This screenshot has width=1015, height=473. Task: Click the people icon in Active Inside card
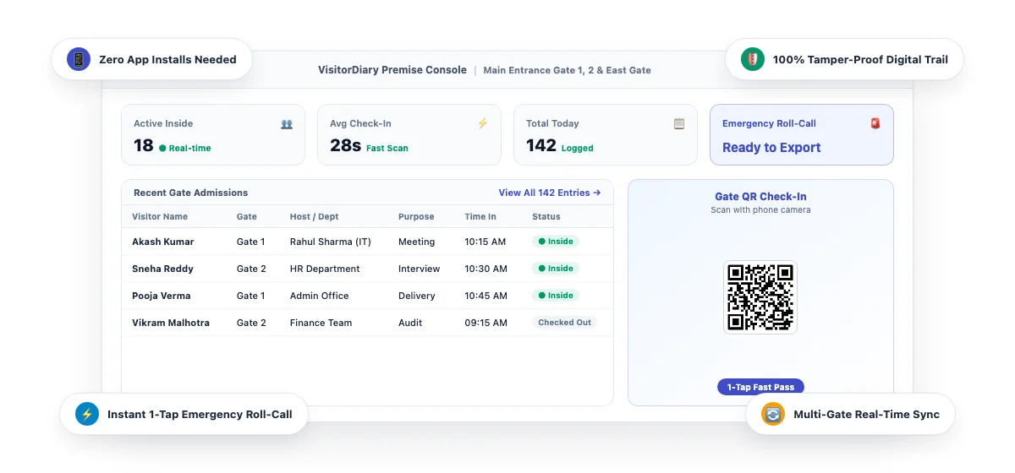tap(287, 123)
